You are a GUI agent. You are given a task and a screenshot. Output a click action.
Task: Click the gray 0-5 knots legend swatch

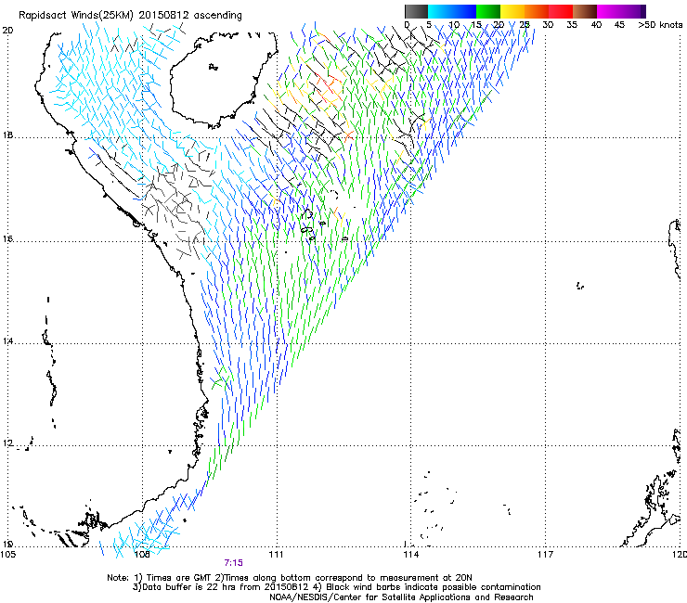coord(416,11)
